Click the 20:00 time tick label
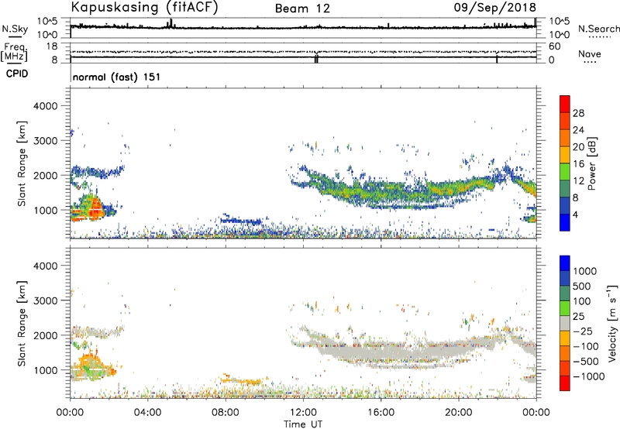Image resolution: width=620 pixels, height=429 pixels. coord(458,413)
